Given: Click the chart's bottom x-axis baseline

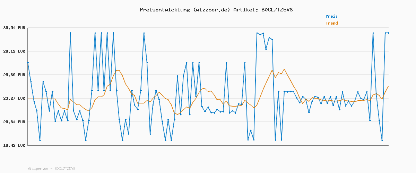Looking at the screenshot, I should 208,145.
